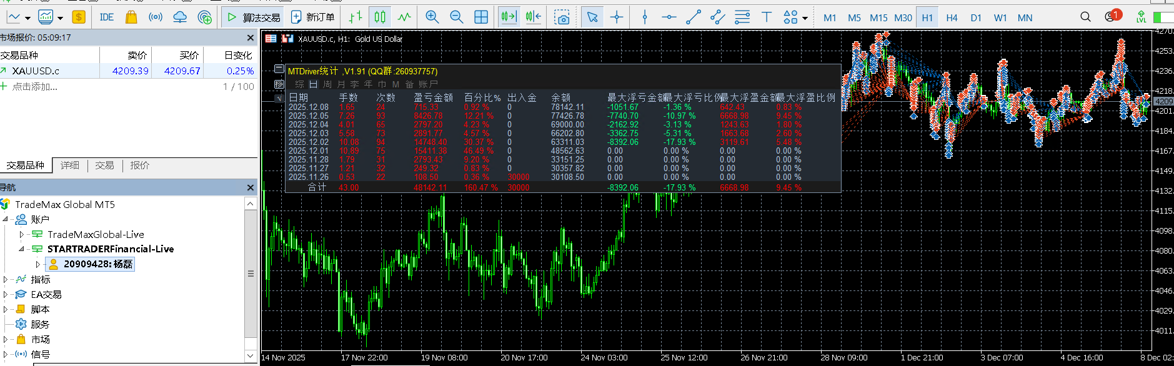Screen dimensions: 1174x366
Task: Click 点击添加 to add a symbol
Action: [35, 87]
